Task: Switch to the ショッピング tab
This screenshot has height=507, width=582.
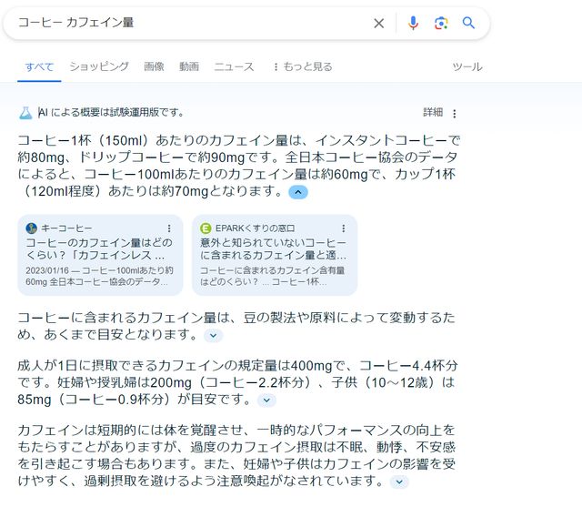Action: tap(99, 66)
